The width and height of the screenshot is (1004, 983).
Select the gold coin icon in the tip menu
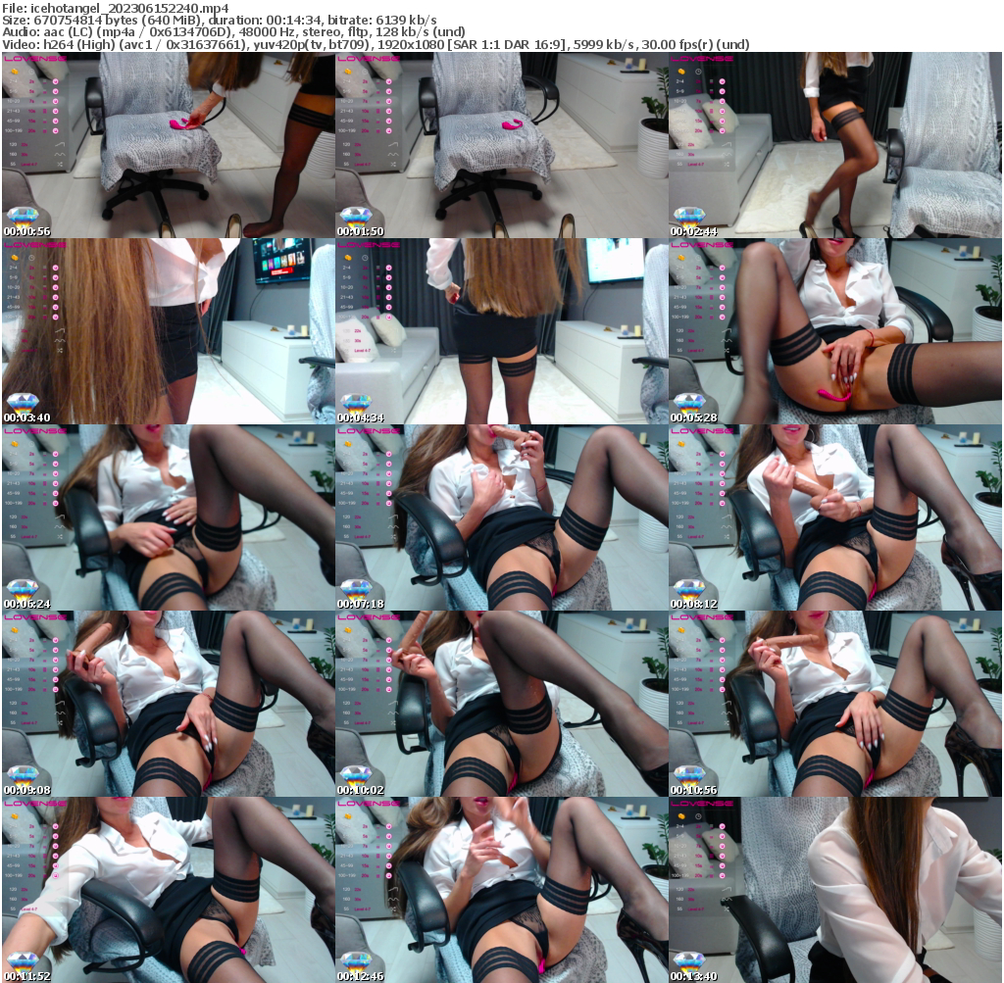[x=14, y=72]
